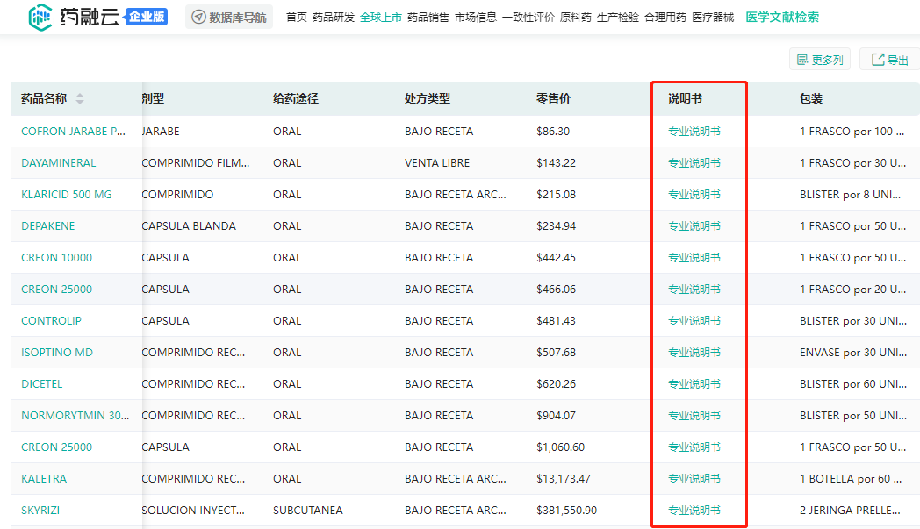The width and height of the screenshot is (920, 529).
Task: Go to 首页 menu item
Action: pyautogui.click(x=297, y=17)
